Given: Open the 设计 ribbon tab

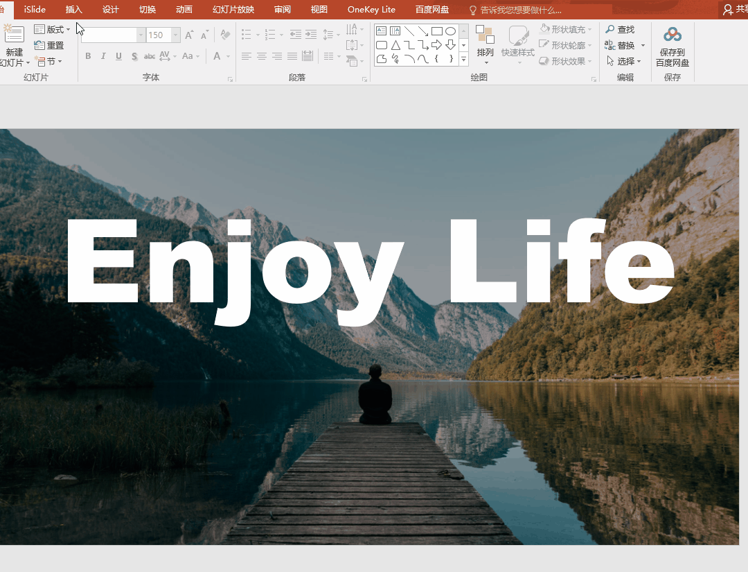Looking at the screenshot, I should [x=110, y=10].
